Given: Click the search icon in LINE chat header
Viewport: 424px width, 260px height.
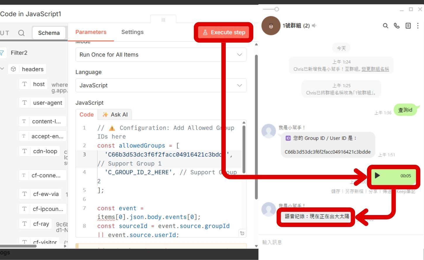Looking at the screenshot, I should pos(385,26).
